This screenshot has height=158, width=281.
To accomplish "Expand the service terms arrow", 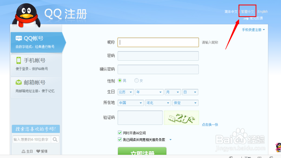I will pos(171,140).
